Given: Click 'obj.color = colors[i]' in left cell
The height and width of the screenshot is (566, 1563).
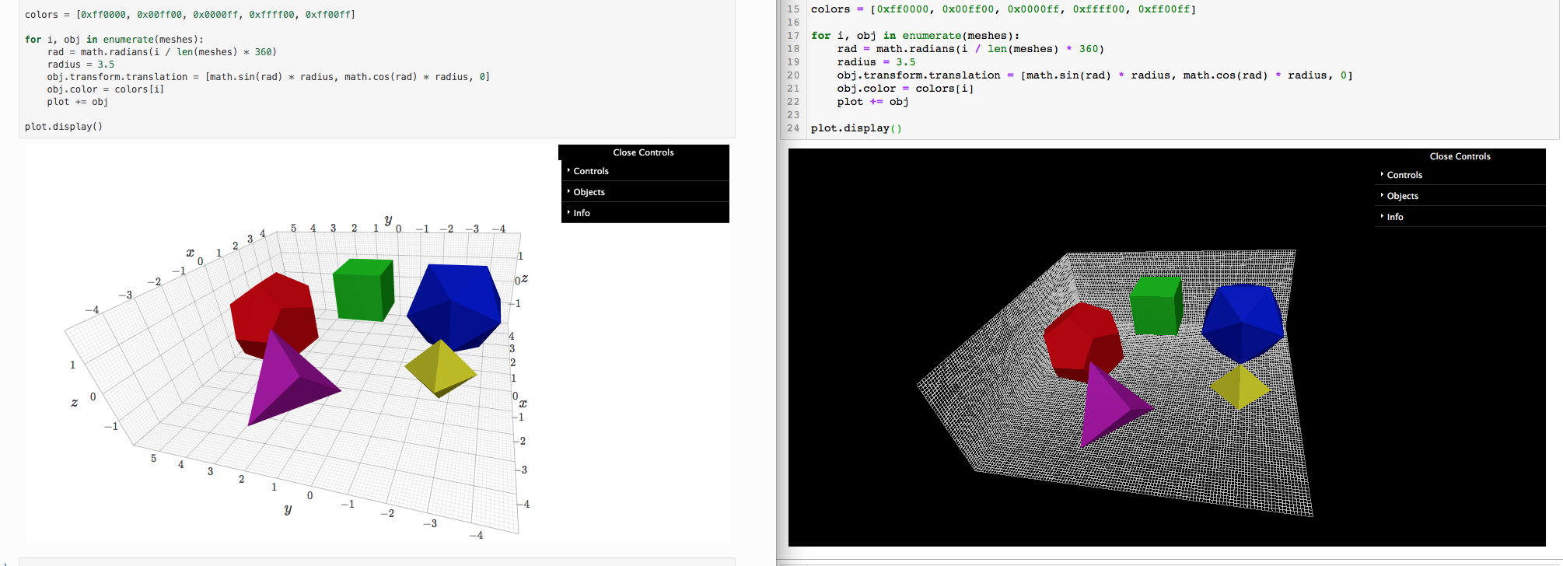Looking at the screenshot, I should pyautogui.click(x=105, y=89).
